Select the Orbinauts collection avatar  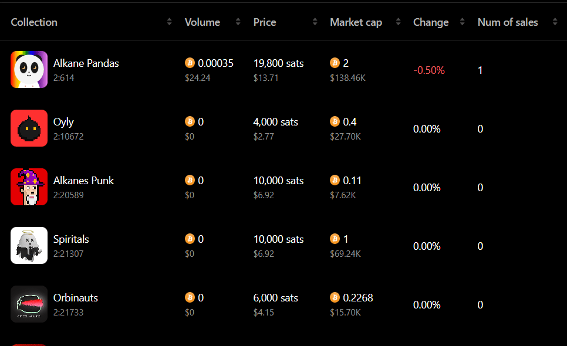(x=29, y=304)
